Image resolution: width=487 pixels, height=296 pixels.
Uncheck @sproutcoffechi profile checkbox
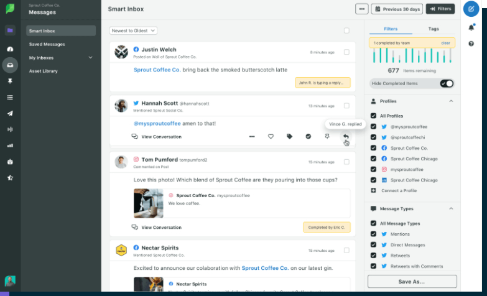coord(373,137)
